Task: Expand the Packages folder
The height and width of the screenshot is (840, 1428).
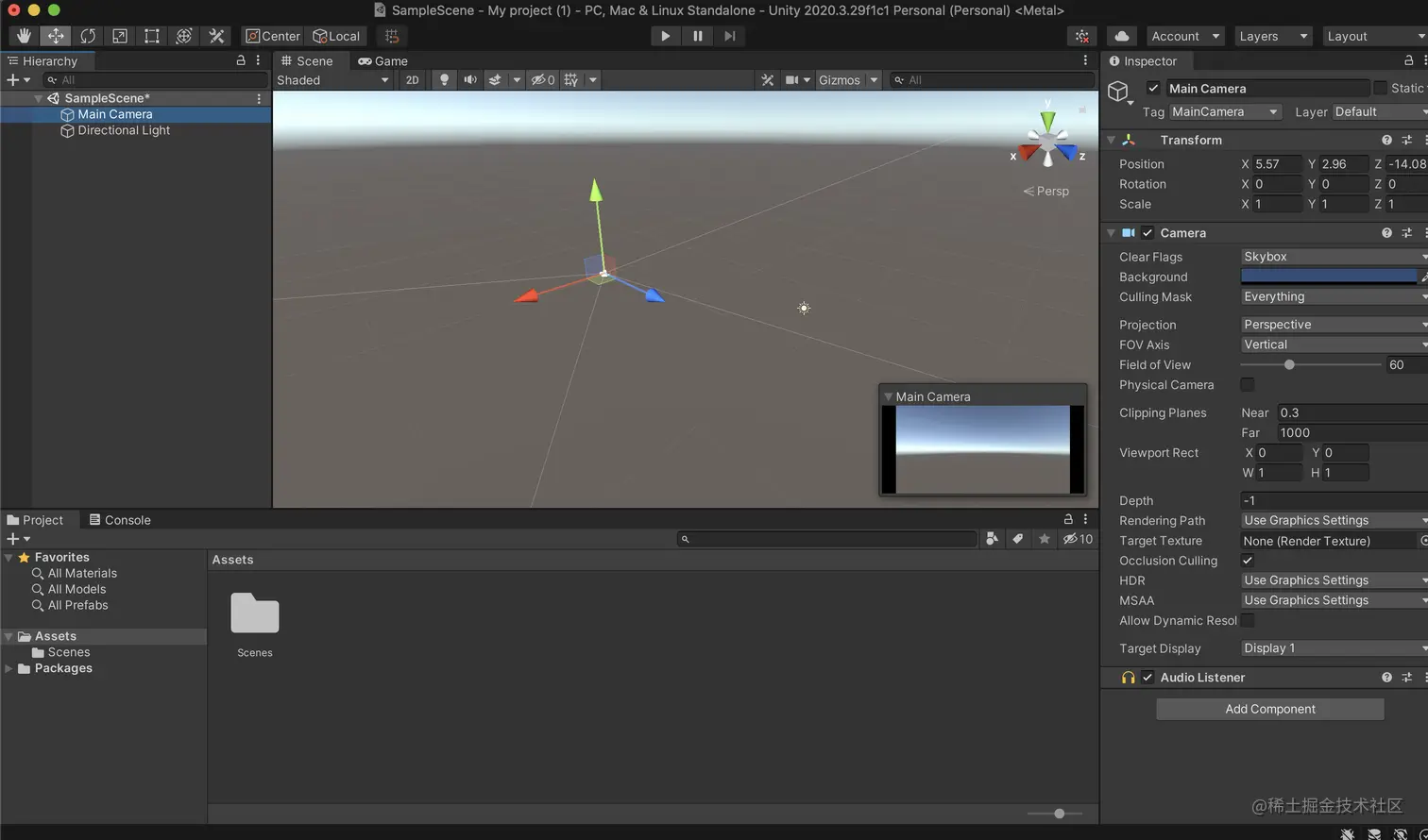Action: click(x=9, y=668)
